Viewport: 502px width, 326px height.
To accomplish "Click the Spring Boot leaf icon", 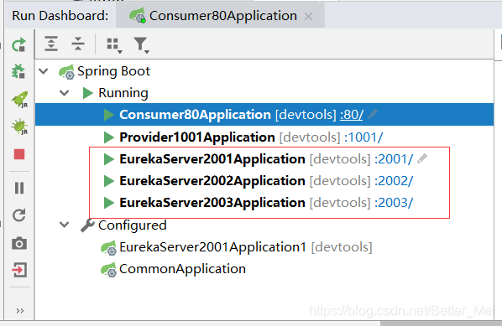I will (x=66, y=71).
